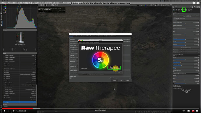Viewport: 201px width, 113px height.
Task: Mute the video volume
Action: (14, 111)
